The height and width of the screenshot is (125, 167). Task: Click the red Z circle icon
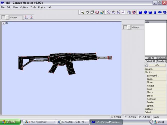134,12
